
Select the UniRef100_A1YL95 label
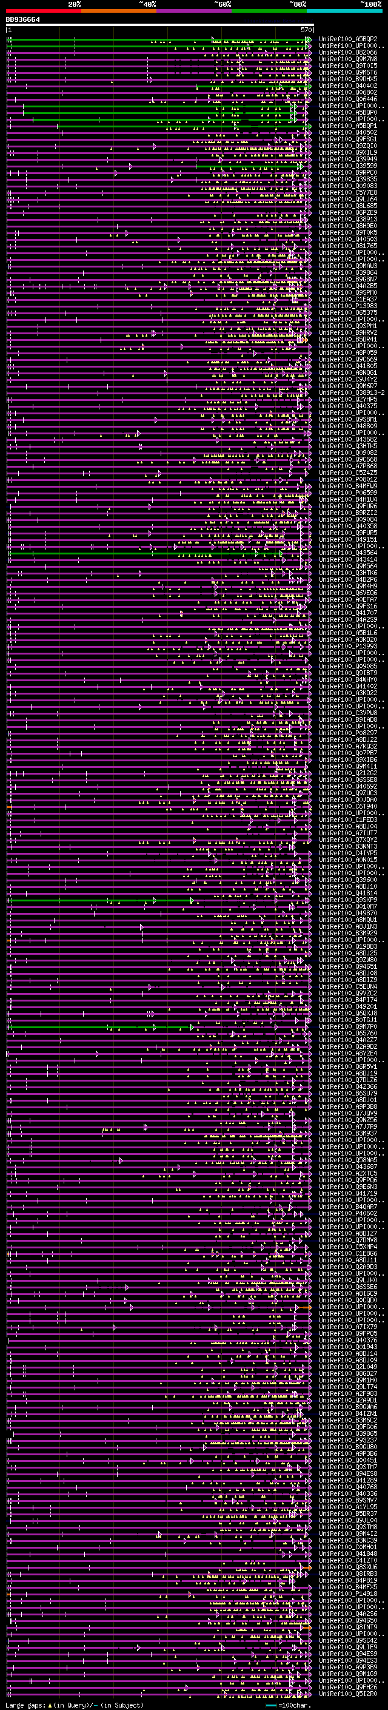click(x=348, y=1507)
